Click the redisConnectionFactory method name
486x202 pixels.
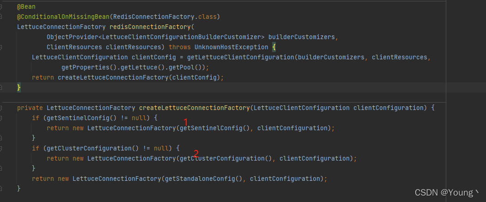tap(151, 27)
